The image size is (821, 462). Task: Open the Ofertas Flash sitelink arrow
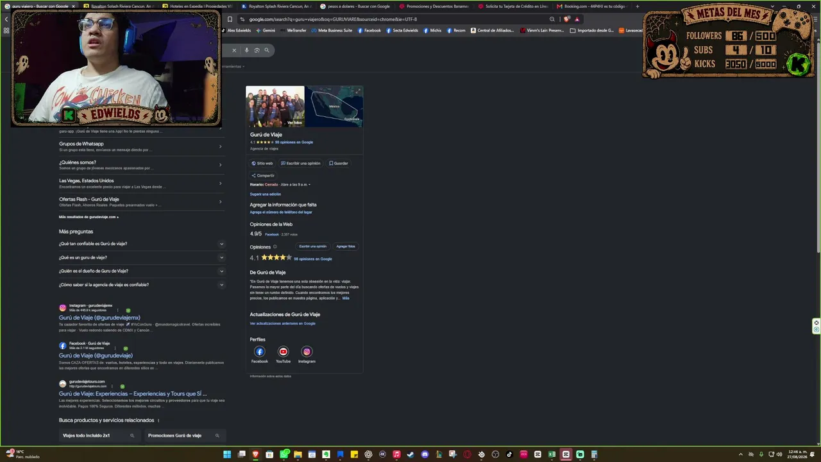point(220,201)
